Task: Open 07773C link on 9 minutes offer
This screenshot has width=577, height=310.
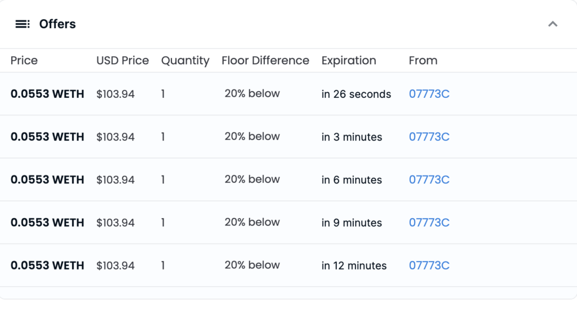Action: coord(429,223)
